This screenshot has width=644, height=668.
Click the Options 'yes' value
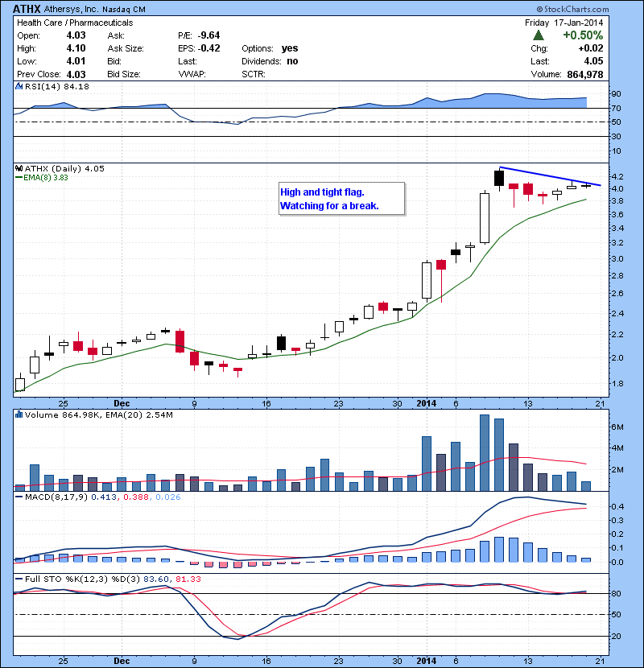[290, 48]
